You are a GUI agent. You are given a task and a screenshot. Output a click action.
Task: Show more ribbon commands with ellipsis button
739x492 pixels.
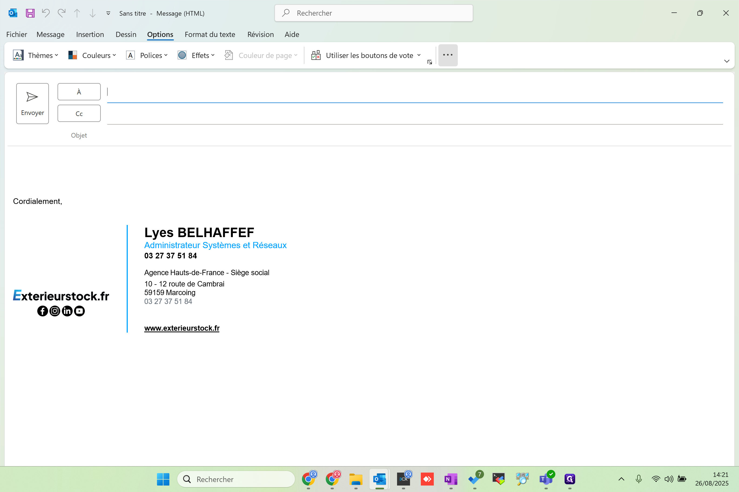point(448,55)
